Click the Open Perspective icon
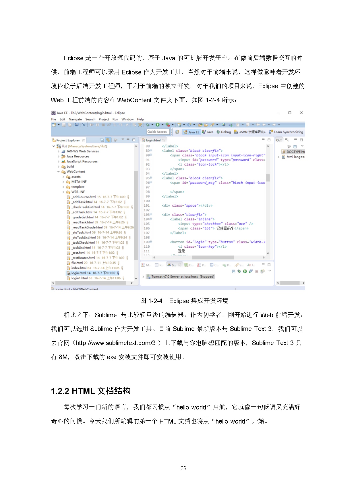Image resolution: width=356 pixels, height=504 pixels. 177,132
